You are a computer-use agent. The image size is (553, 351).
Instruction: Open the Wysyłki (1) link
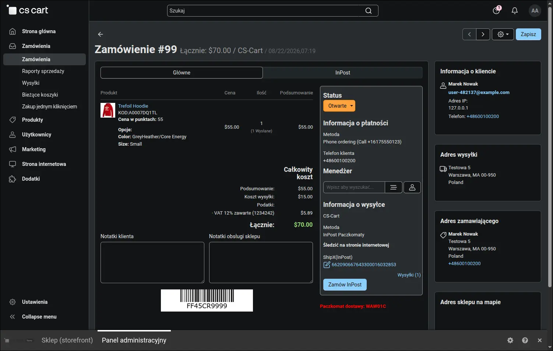coord(409,275)
